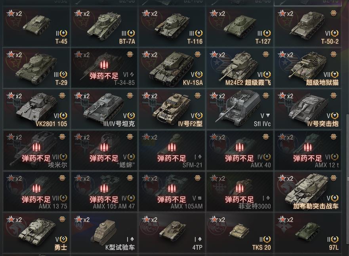Screen dimensions: 349x256
Task: Click the crate icon on the T-50-2 tile
Action: pos(333,13)
